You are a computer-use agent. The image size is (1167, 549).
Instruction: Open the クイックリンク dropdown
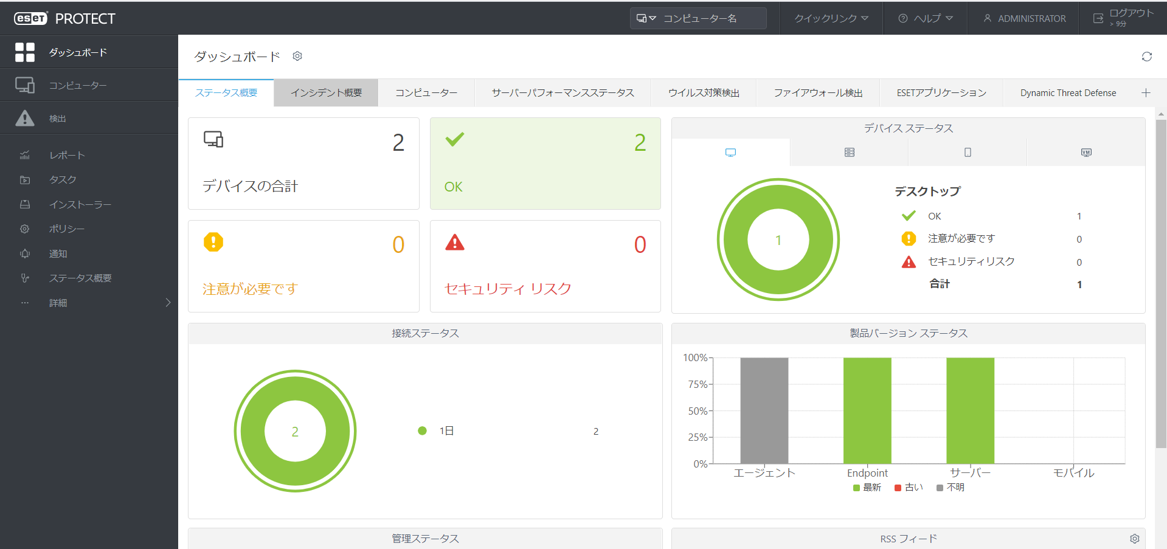coord(831,19)
